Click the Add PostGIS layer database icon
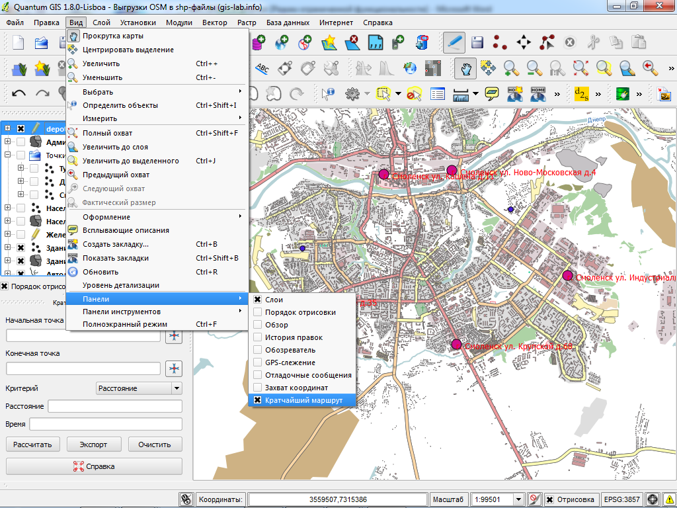The width and height of the screenshot is (677, 508). pos(259,42)
